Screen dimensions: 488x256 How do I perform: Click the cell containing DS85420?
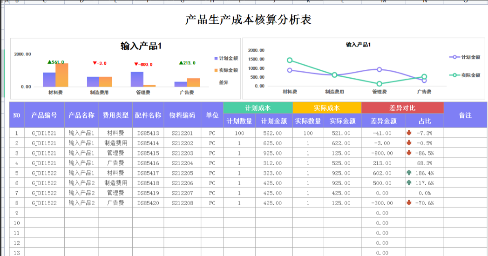pyautogui.click(x=148, y=203)
